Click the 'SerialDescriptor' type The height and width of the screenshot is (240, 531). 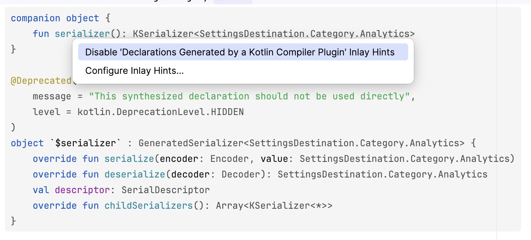tap(166, 190)
